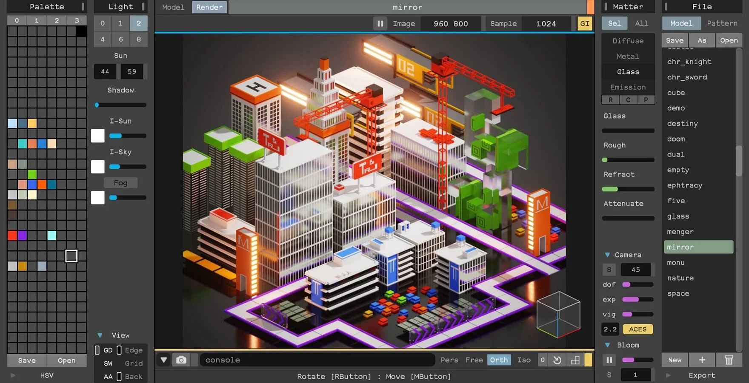Switch to the Model tab
749x383 pixels.
[x=173, y=7]
